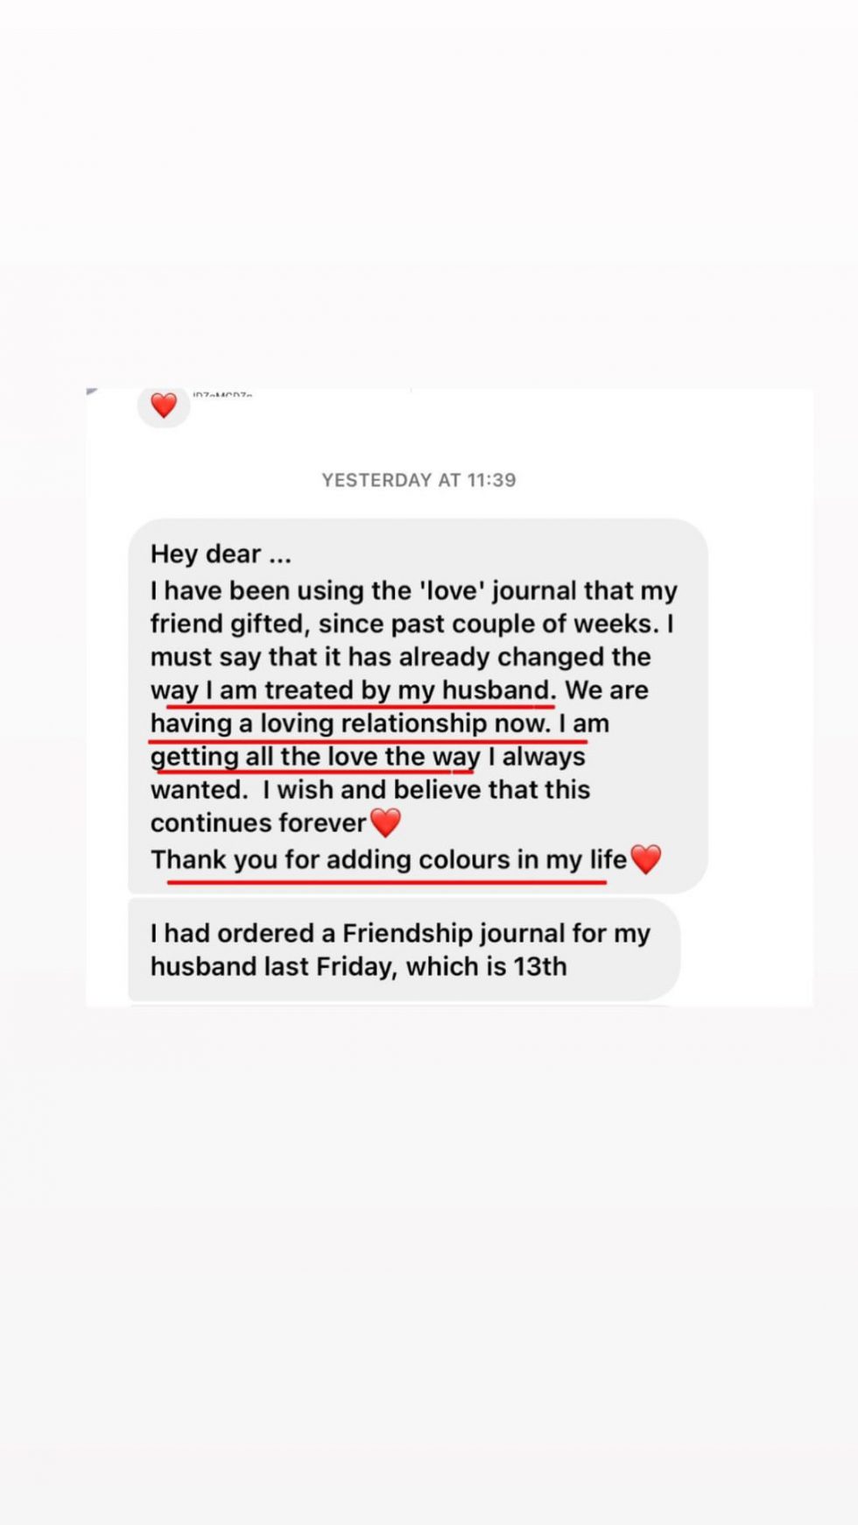This screenshot has height=1525, width=858.
Task: Click the heart emoji after "continues forever"
Action: pyautogui.click(x=385, y=823)
